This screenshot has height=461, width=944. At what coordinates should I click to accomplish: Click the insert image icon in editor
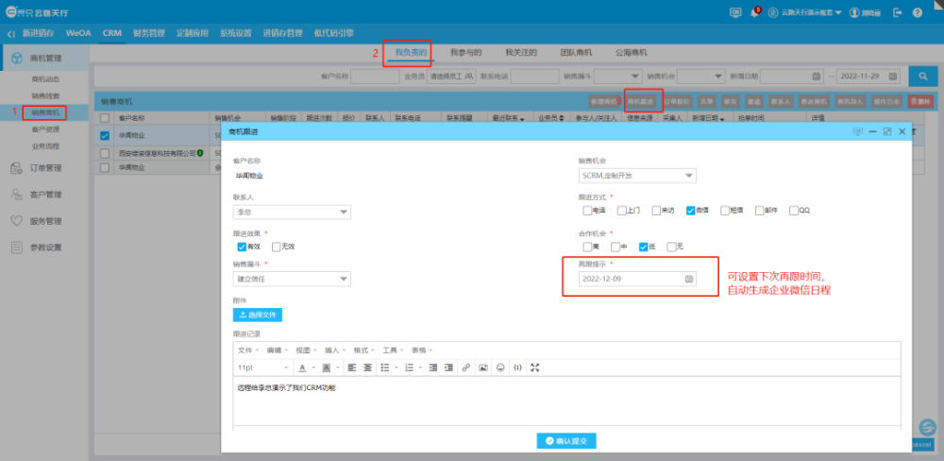coord(482,367)
